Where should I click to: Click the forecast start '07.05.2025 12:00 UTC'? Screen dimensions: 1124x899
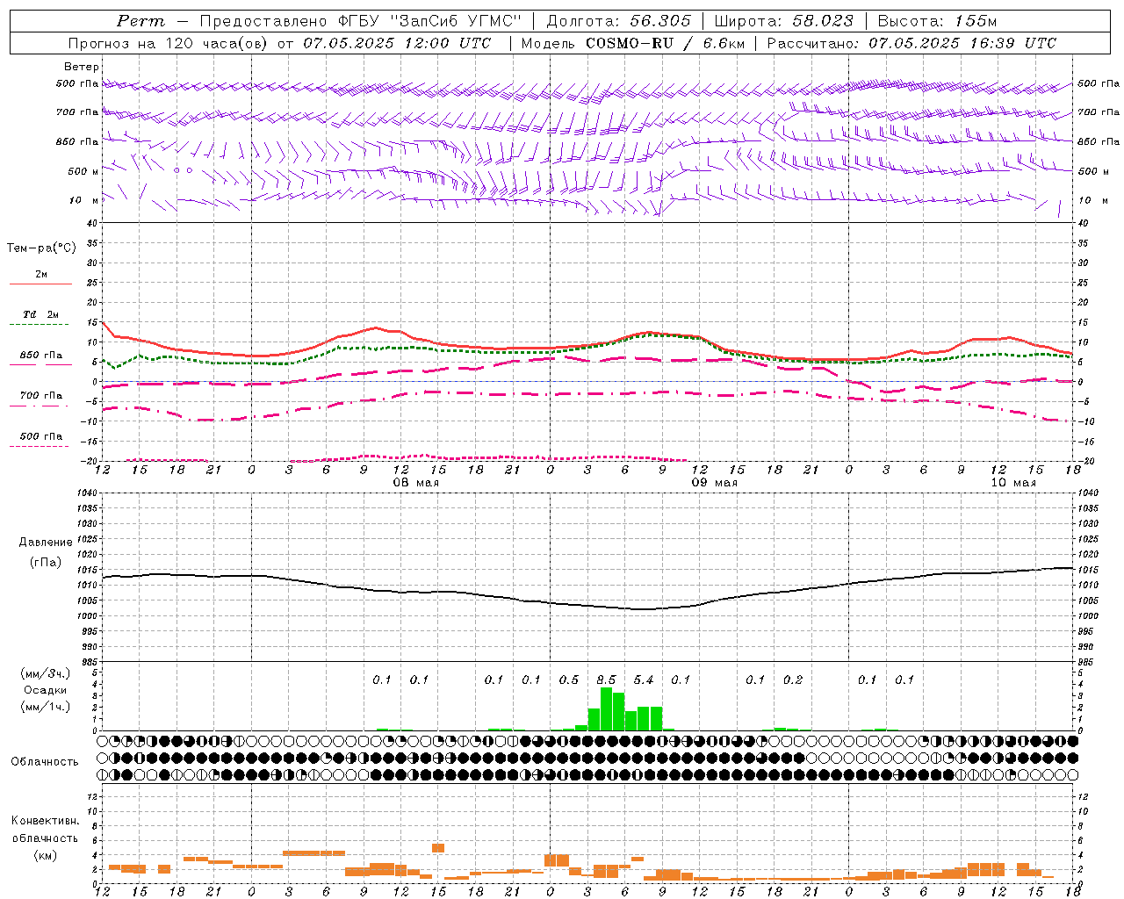coord(397,43)
